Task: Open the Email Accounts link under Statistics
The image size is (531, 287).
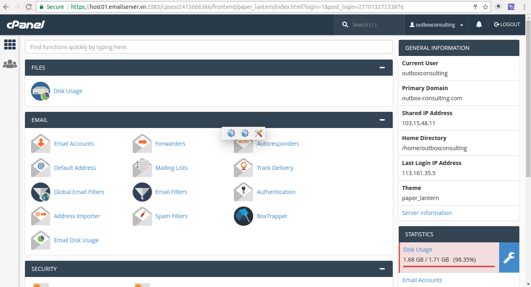Action: pos(423,280)
